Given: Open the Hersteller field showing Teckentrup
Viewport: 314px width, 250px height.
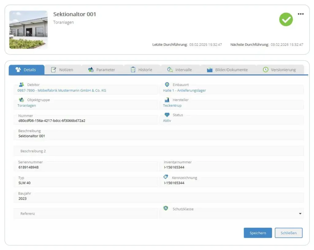Looking at the screenshot, I should tap(232, 105).
